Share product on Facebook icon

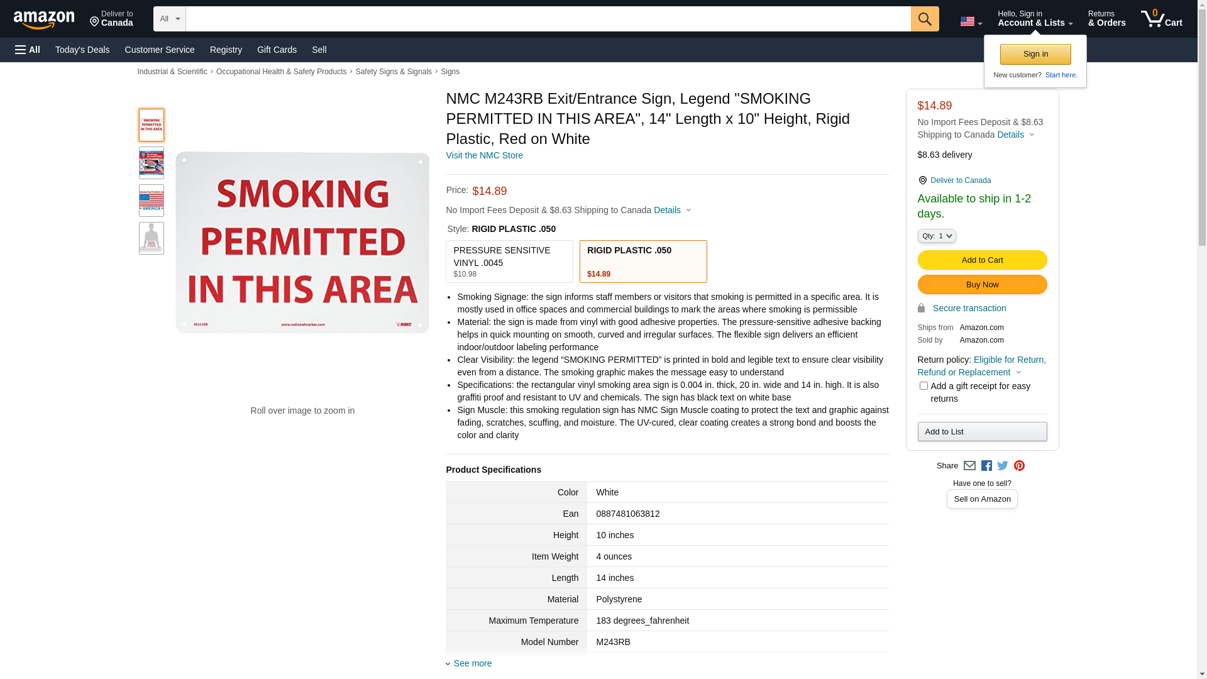click(x=986, y=466)
